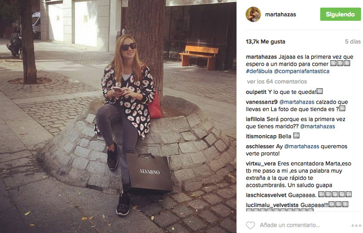View the 13,7k Me gusta likes
This screenshot has width=363, height=233.
tap(265, 42)
